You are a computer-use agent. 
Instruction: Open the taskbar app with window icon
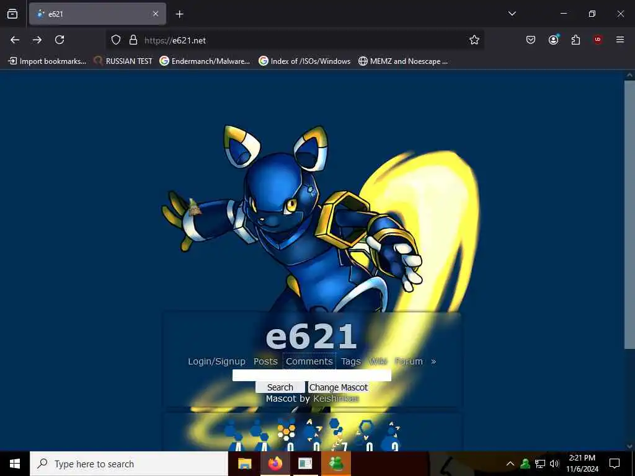pos(305,464)
